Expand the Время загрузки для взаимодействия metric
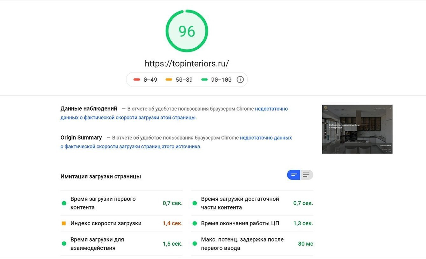This screenshot has width=426, height=259. tap(97, 244)
